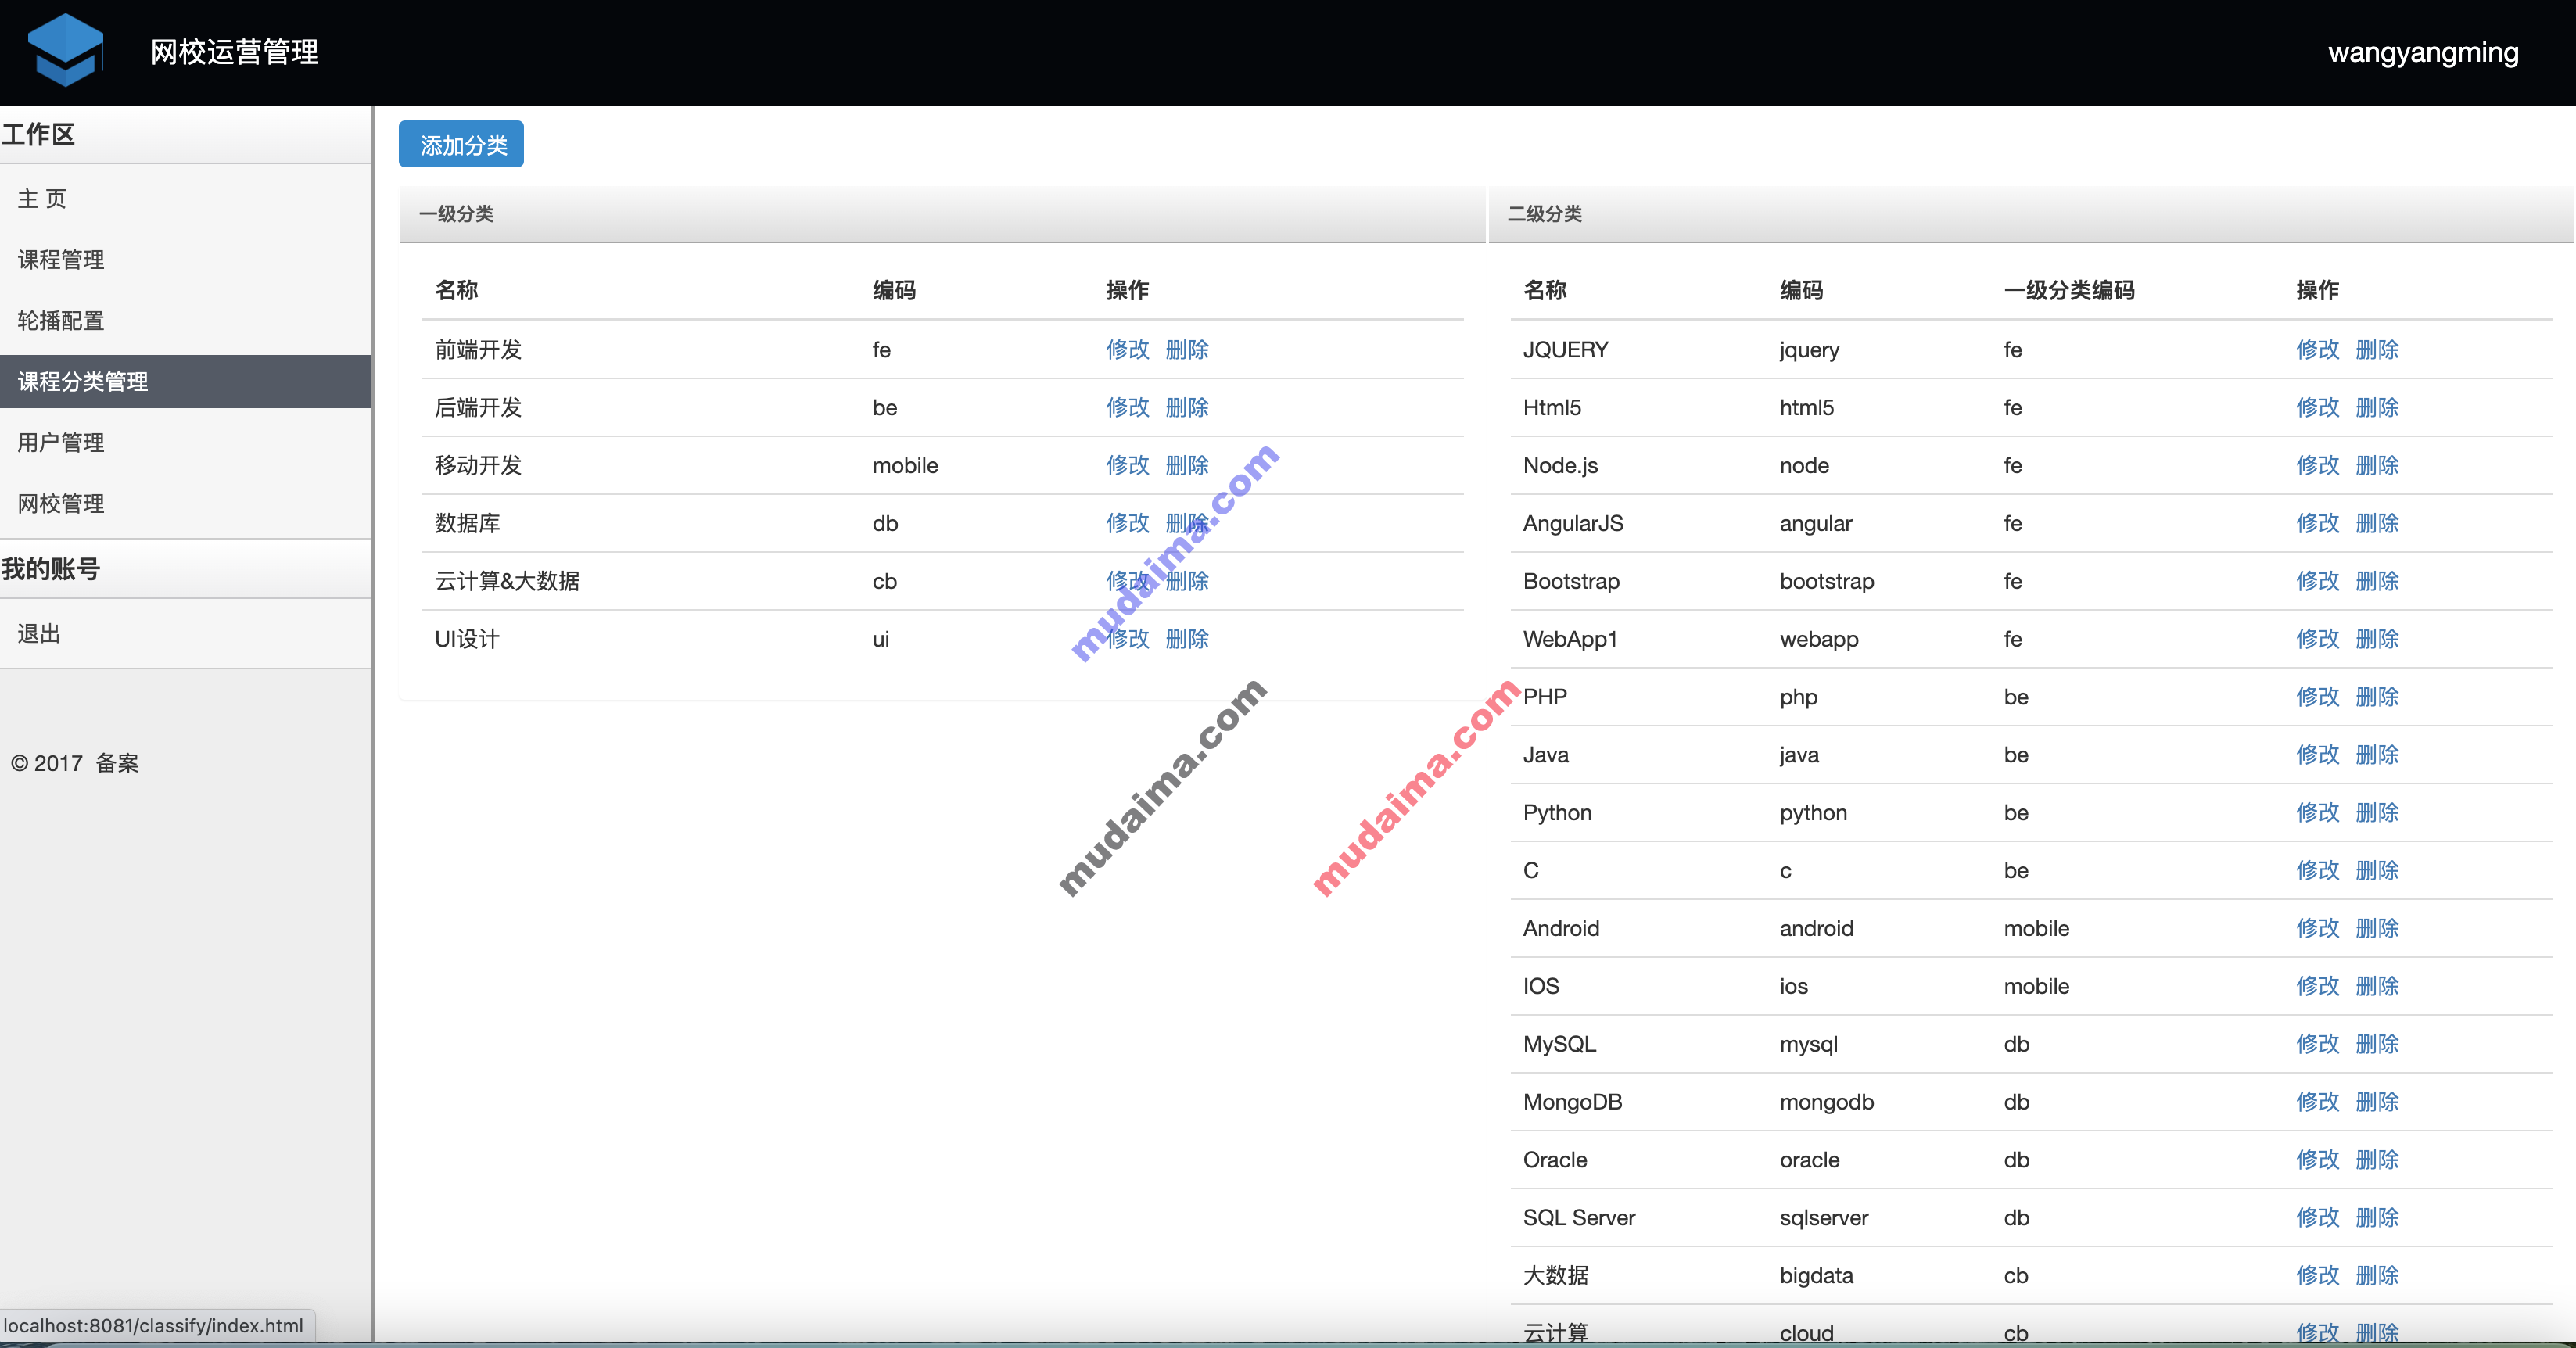Edit the Java subcategory
The height and width of the screenshot is (1348, 2576).
point(2317,756)
